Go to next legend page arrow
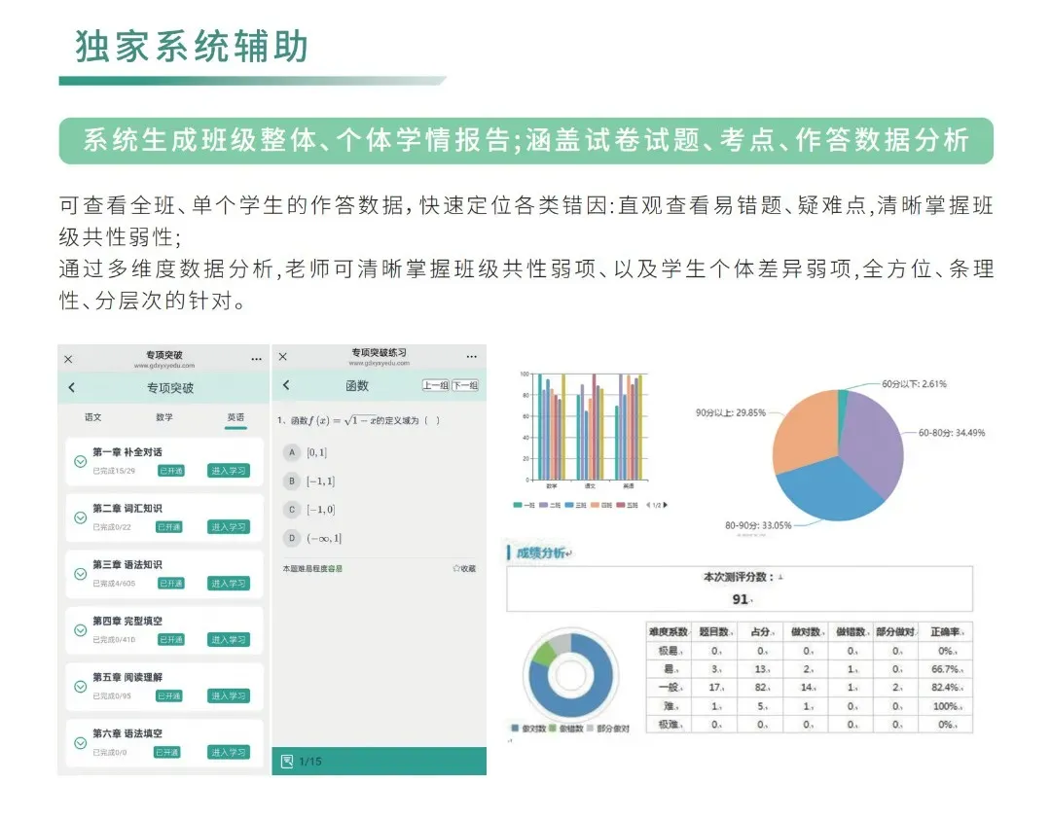This screenshot has width=1051, height=820. (665, 505)
